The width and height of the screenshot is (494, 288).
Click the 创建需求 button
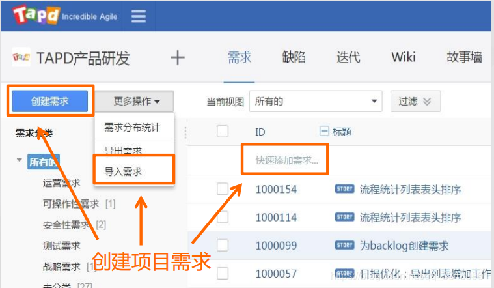[49, 101]
